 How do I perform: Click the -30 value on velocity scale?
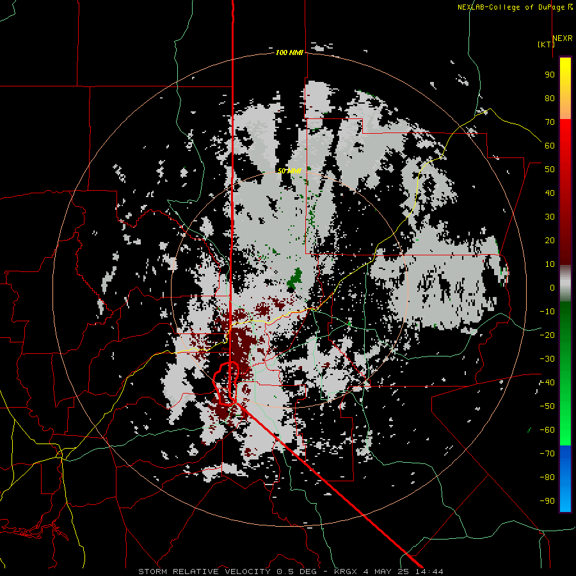[x=547, y=359]
